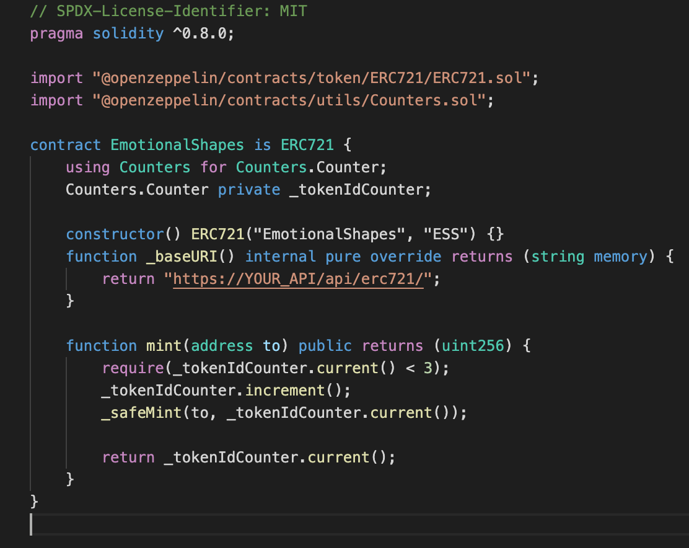Viewport: 689px width, 548px height.
Task: Click the _safeMint function call
Action: pos(141,413)
